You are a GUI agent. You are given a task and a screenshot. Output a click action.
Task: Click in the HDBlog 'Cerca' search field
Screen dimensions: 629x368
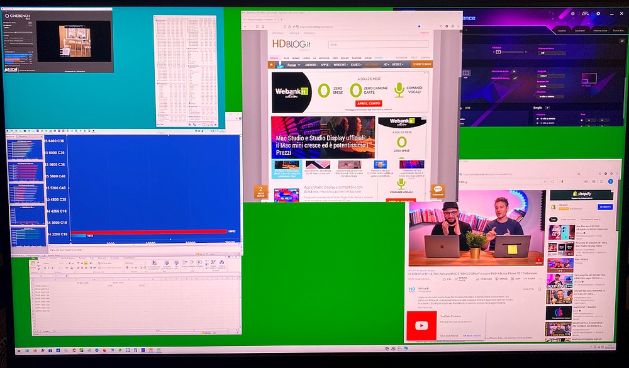click(378, 44)
